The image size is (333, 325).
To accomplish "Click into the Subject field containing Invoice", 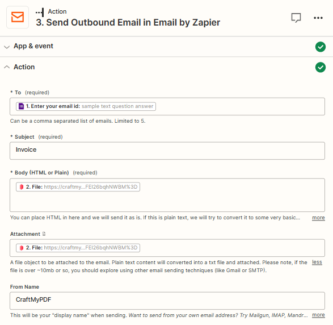I will [x=167, y=151].
